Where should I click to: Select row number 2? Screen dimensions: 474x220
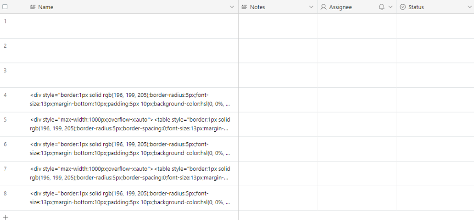[5, 46]
